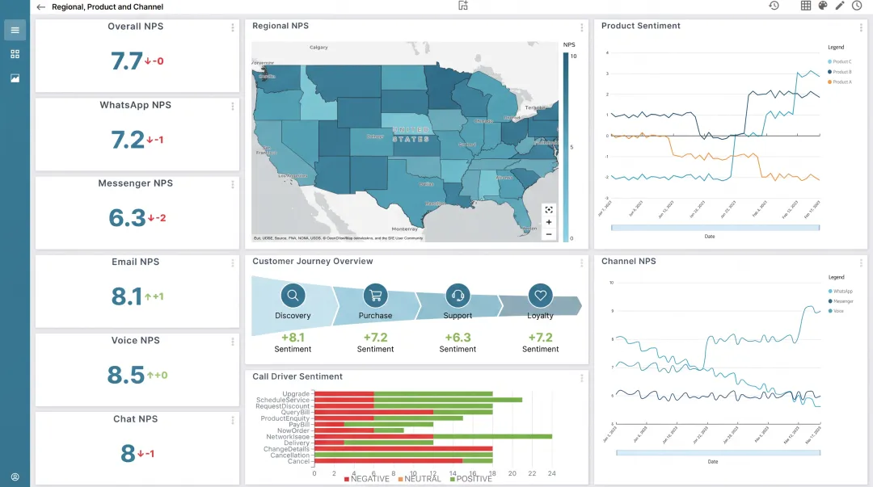Viewport: 873px width, 487px height.
Task: Toggle Messenger series in Channel NPS legend
Action: (x=841, y=301)
